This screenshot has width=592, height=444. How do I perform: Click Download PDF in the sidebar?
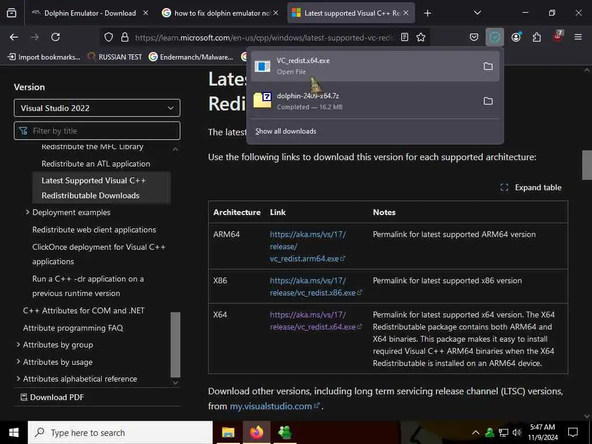tap(52, 397)
